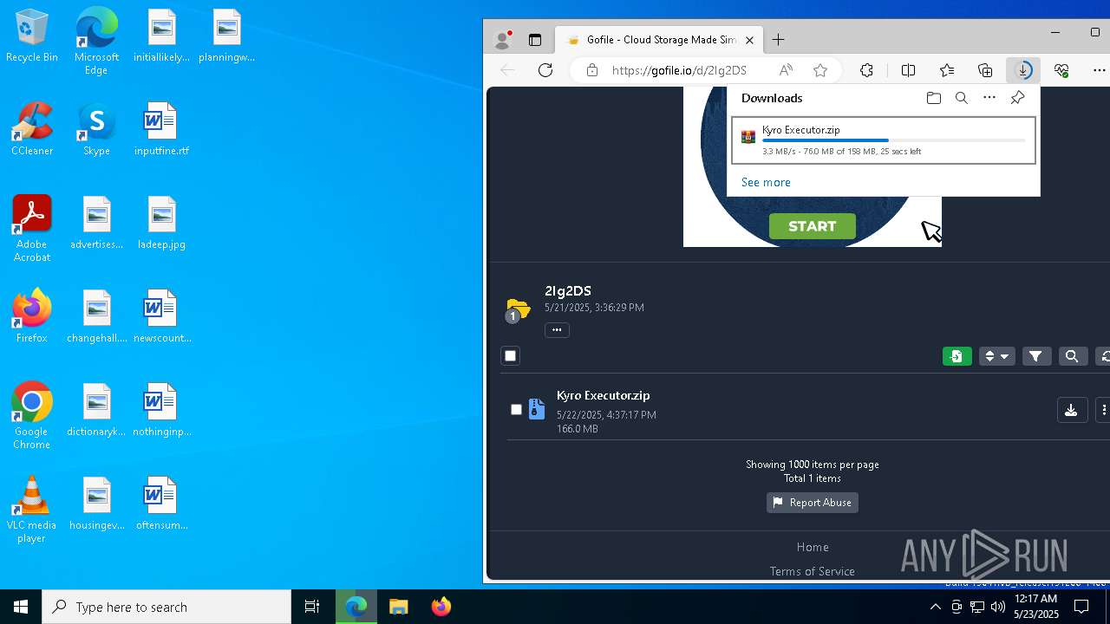Tick checkbox beside Kyro Executor.zip

click(x=516, y=409)
